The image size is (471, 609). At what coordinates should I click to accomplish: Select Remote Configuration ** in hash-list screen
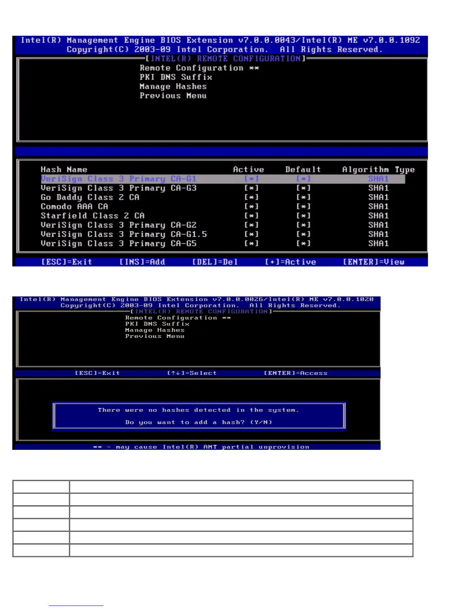[199, 68]
